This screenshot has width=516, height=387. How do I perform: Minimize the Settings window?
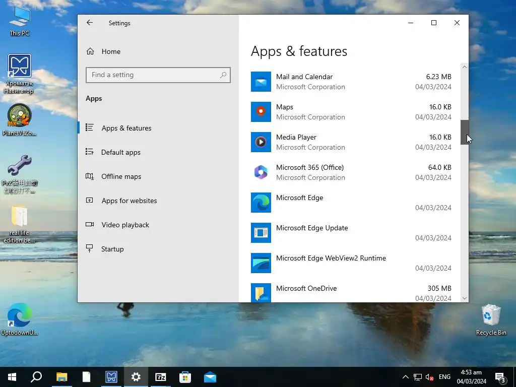(411, 23)
